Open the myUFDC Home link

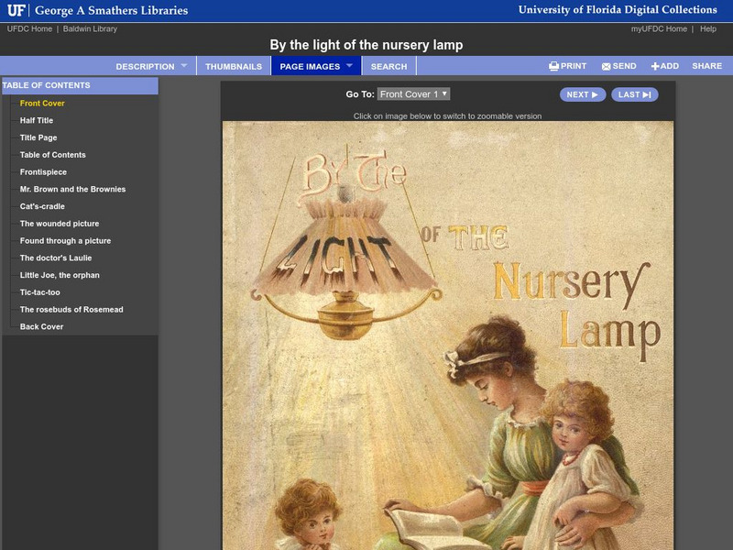tap(659, 29)
